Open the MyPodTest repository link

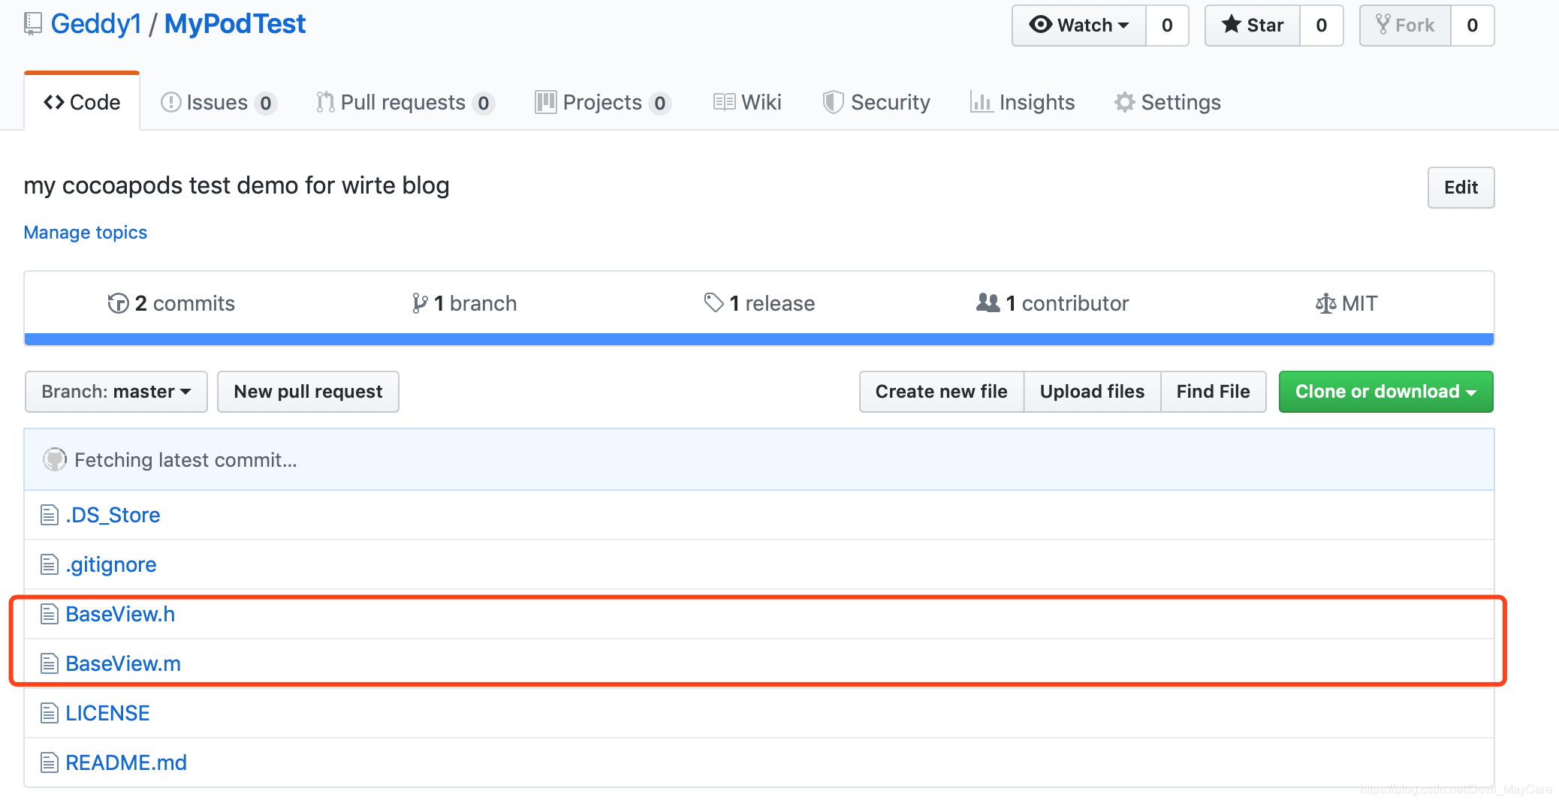(x=234, y=24)
